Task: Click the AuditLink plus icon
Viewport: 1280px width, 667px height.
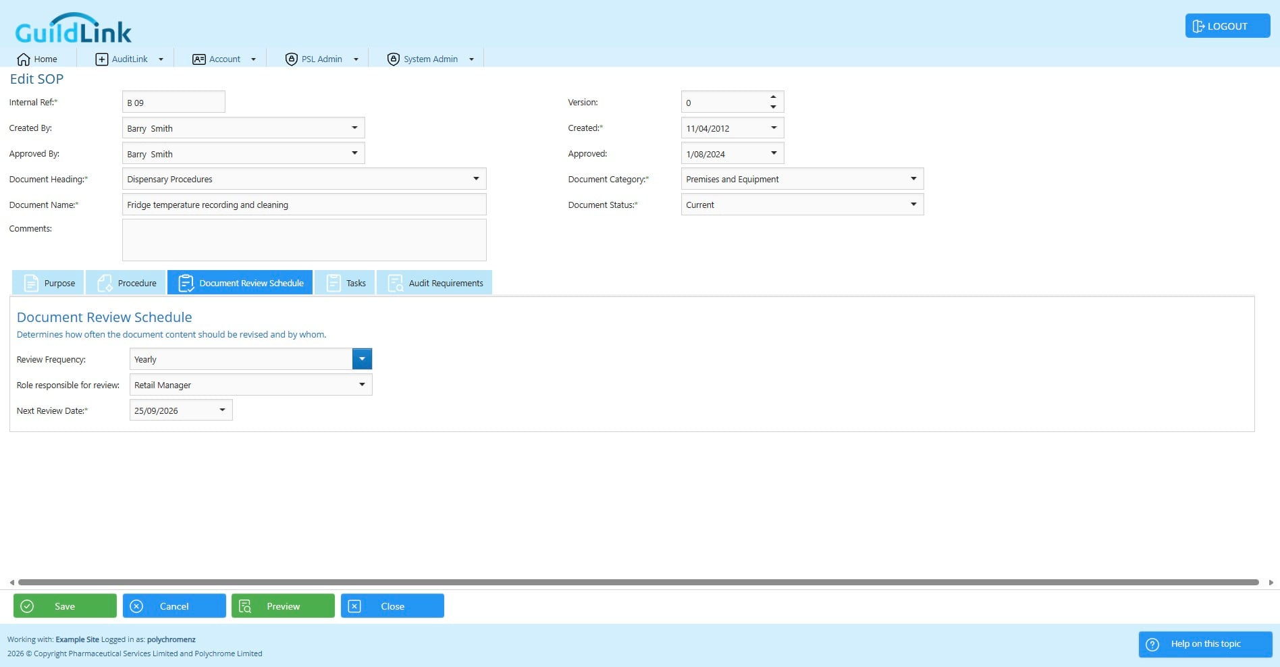Action: click(102, 59)
